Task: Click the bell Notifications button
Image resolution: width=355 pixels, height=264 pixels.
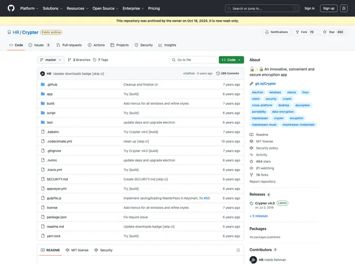Action: (276, 32)
